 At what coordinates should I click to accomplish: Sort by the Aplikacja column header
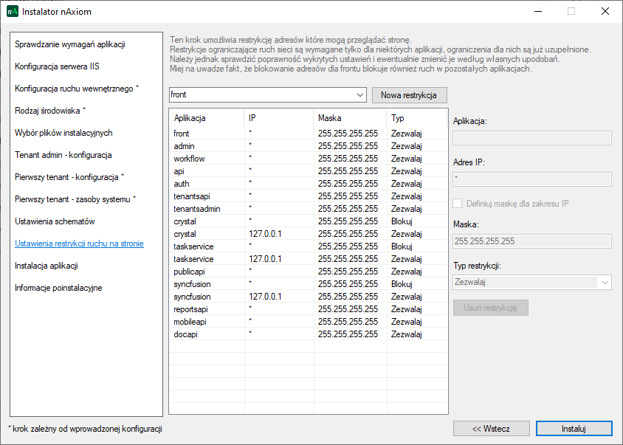[207, 118]
